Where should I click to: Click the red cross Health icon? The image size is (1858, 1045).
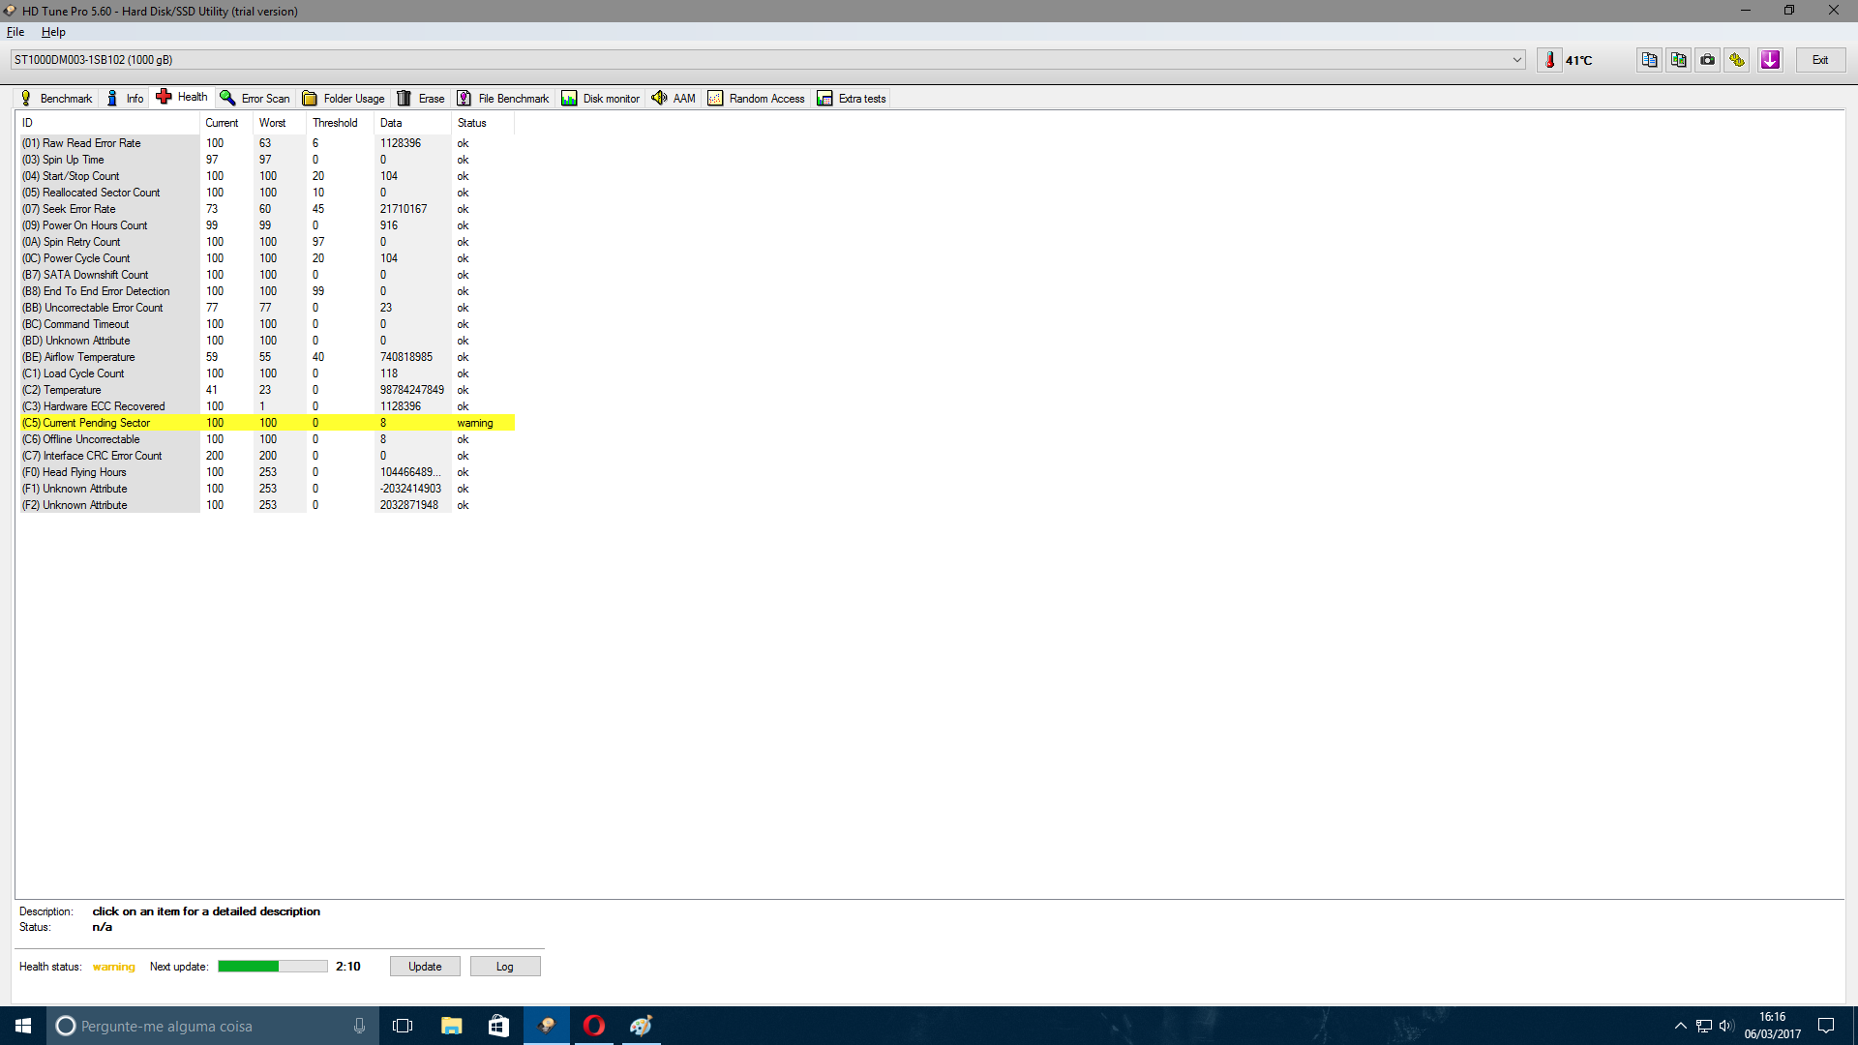click(164, 97)
